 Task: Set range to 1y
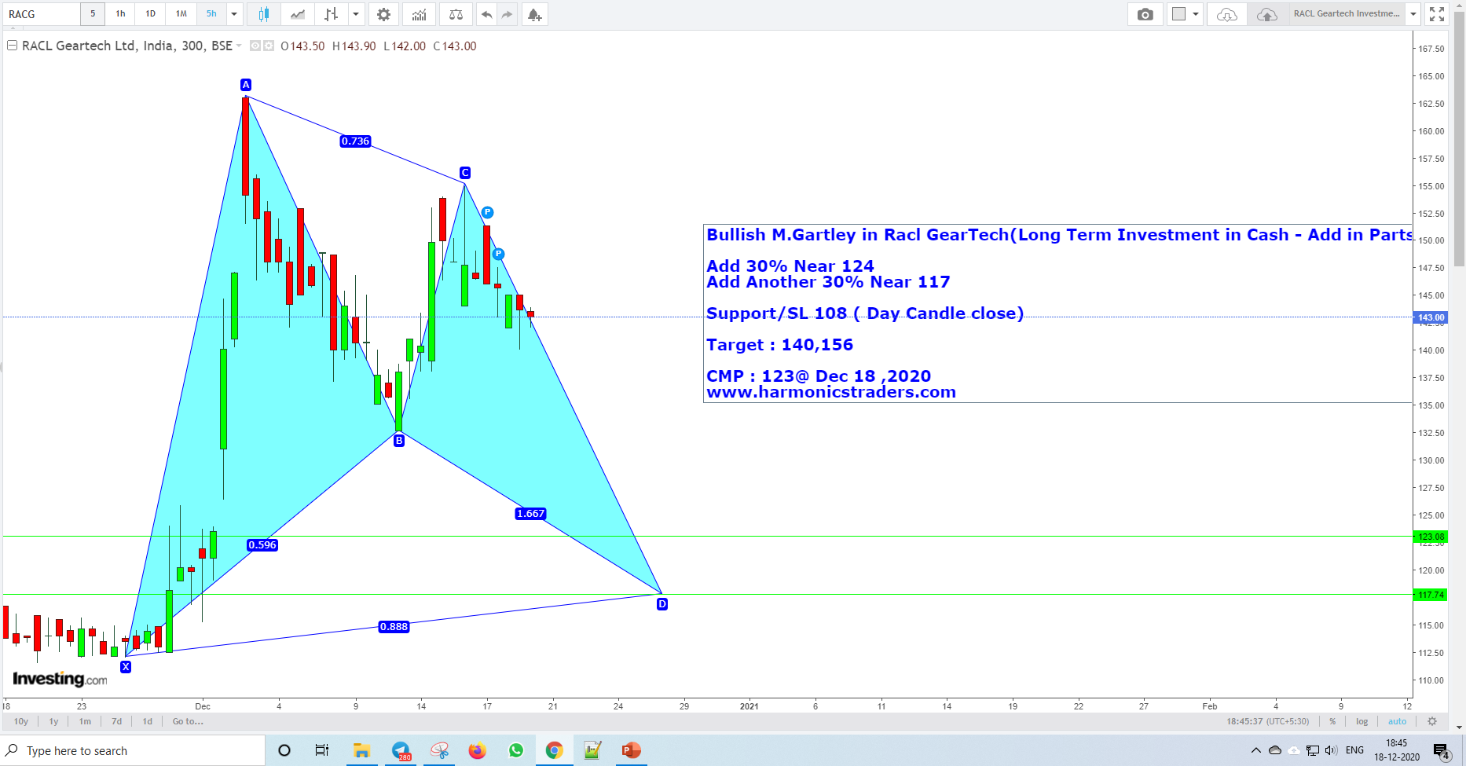coord(53,721)
